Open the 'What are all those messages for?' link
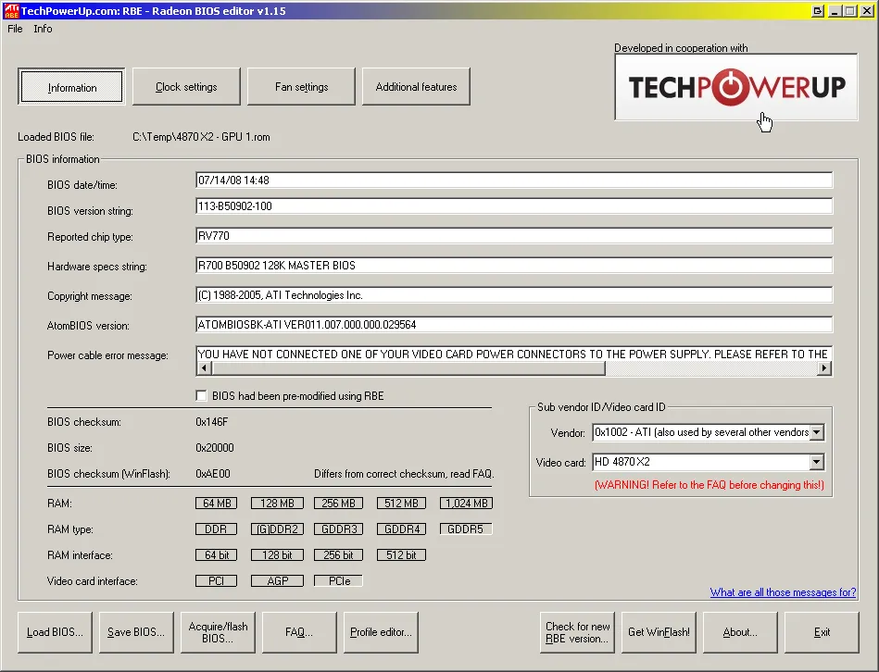Image resolution: width=879 pixels, height=672 pixels. click(x=783, y=591)
